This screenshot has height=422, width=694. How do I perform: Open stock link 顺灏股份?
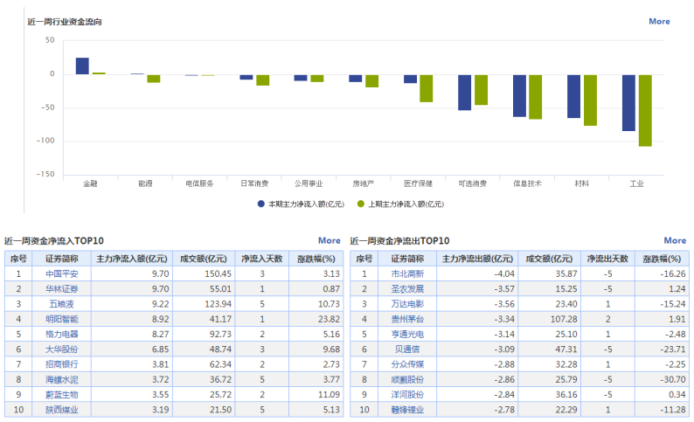407,379
